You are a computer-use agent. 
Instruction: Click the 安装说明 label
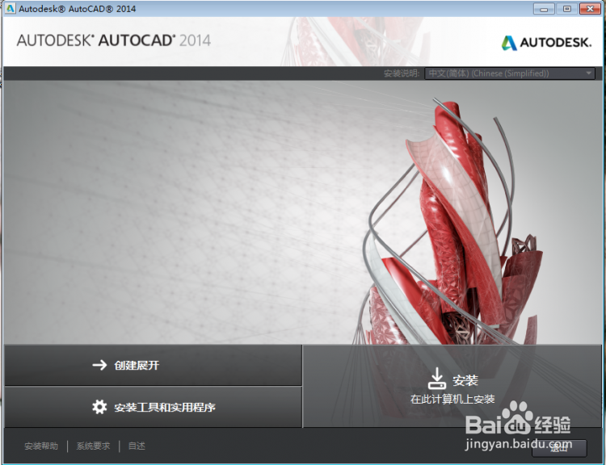click(402, 73)
